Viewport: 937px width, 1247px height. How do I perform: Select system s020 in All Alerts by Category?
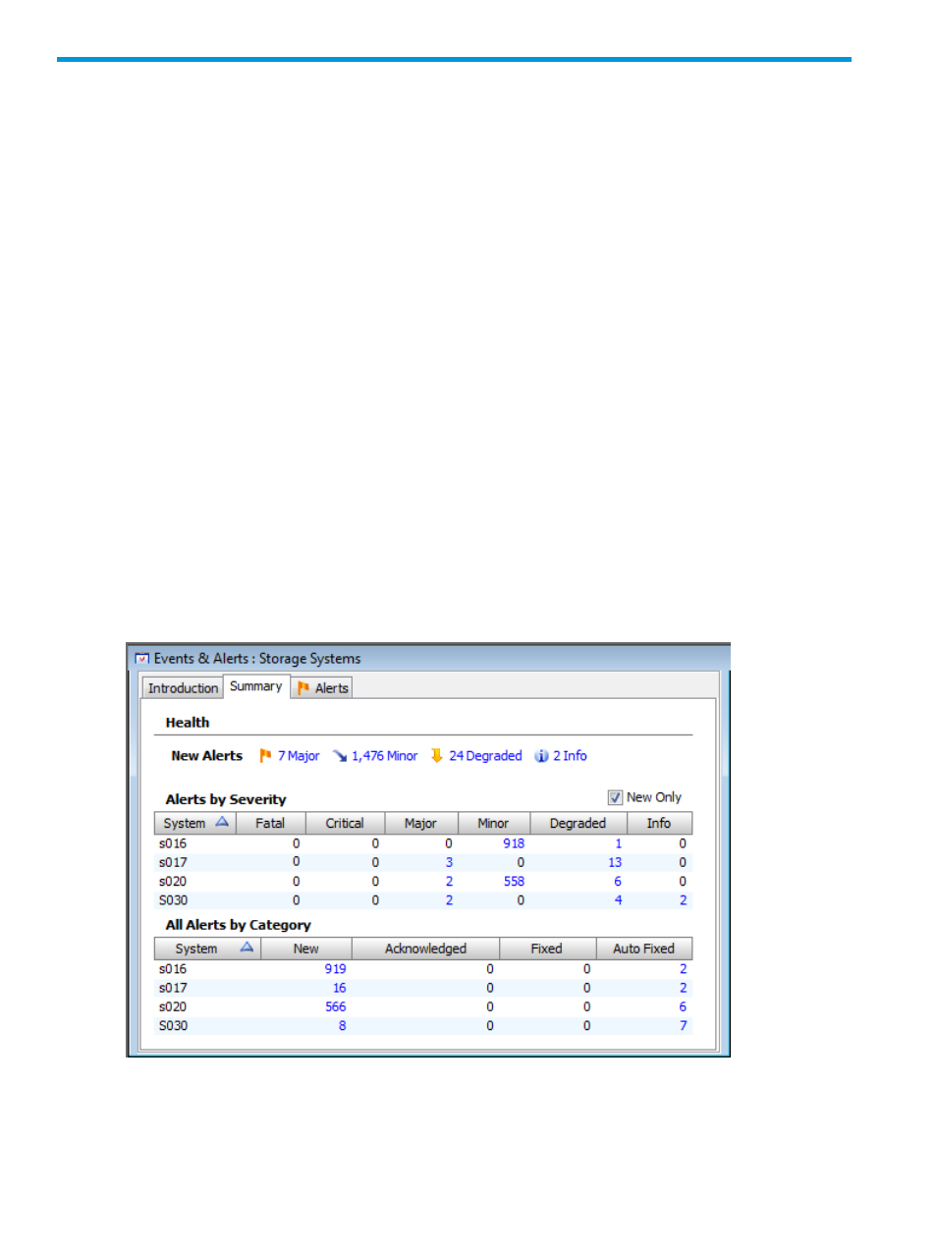coord(173,1006)
